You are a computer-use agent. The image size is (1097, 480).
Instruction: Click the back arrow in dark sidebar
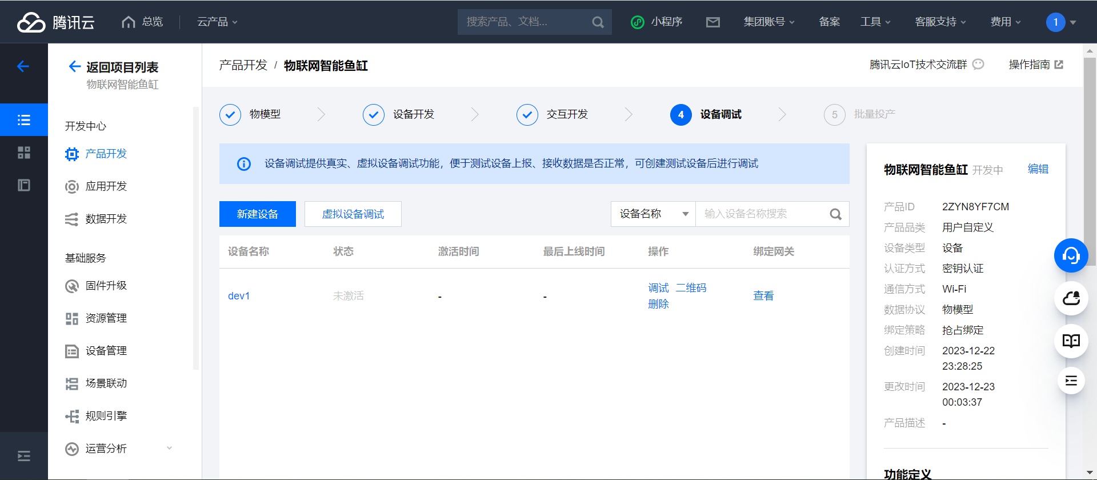pos(23,66)
